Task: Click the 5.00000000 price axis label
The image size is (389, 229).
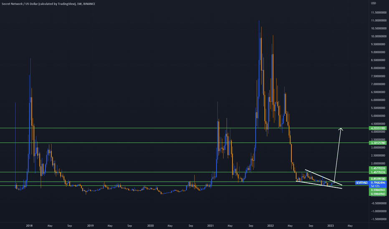Action: 379,116
